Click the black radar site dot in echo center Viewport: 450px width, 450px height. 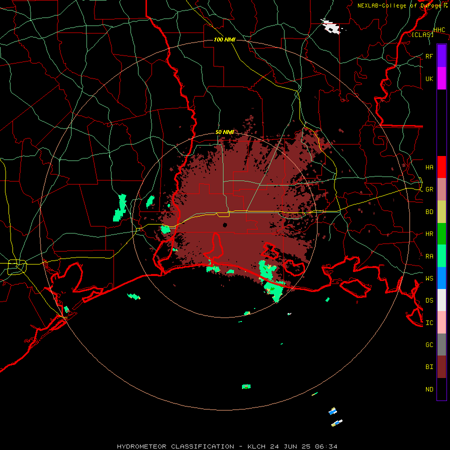(224, 225)
